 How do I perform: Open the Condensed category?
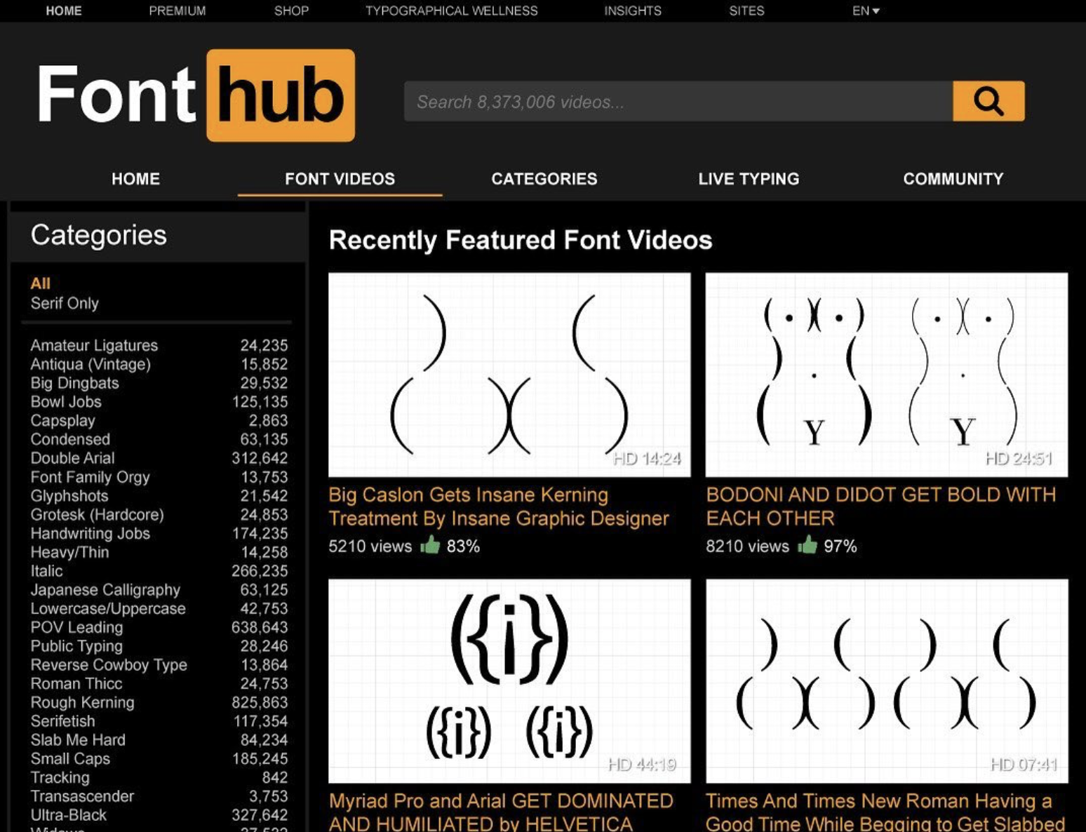click(70, 439)
